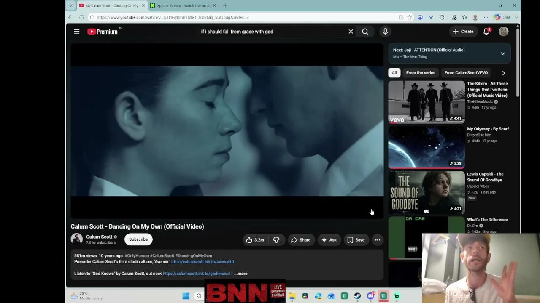Show more filter chips with right arrow
Viewport: 540px width, 303px height.
pyautogui.click(x=503, y=73)
